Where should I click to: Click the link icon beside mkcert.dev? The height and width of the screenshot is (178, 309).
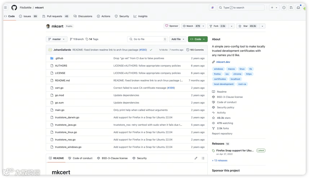pyautogui.click(x=213, y=62)
